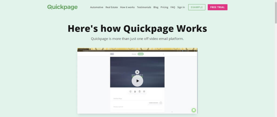This screenshot has width=277, height=117.
Task: Click the fourth icon below the video preview
Action: tap(144, 91)
